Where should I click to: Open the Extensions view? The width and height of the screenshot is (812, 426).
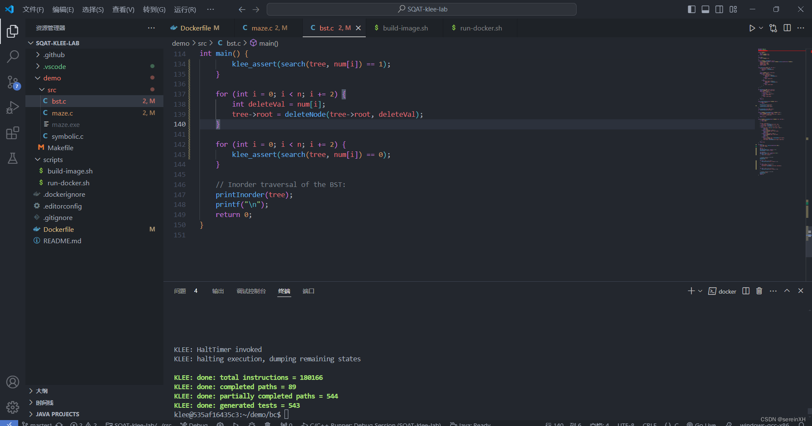click(x=13, y=133)
